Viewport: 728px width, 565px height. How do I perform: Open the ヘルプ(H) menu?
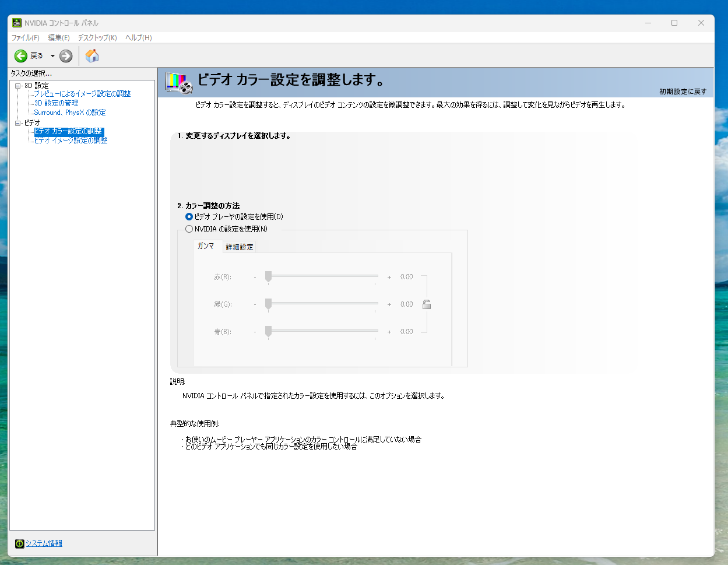coord(139,37)
